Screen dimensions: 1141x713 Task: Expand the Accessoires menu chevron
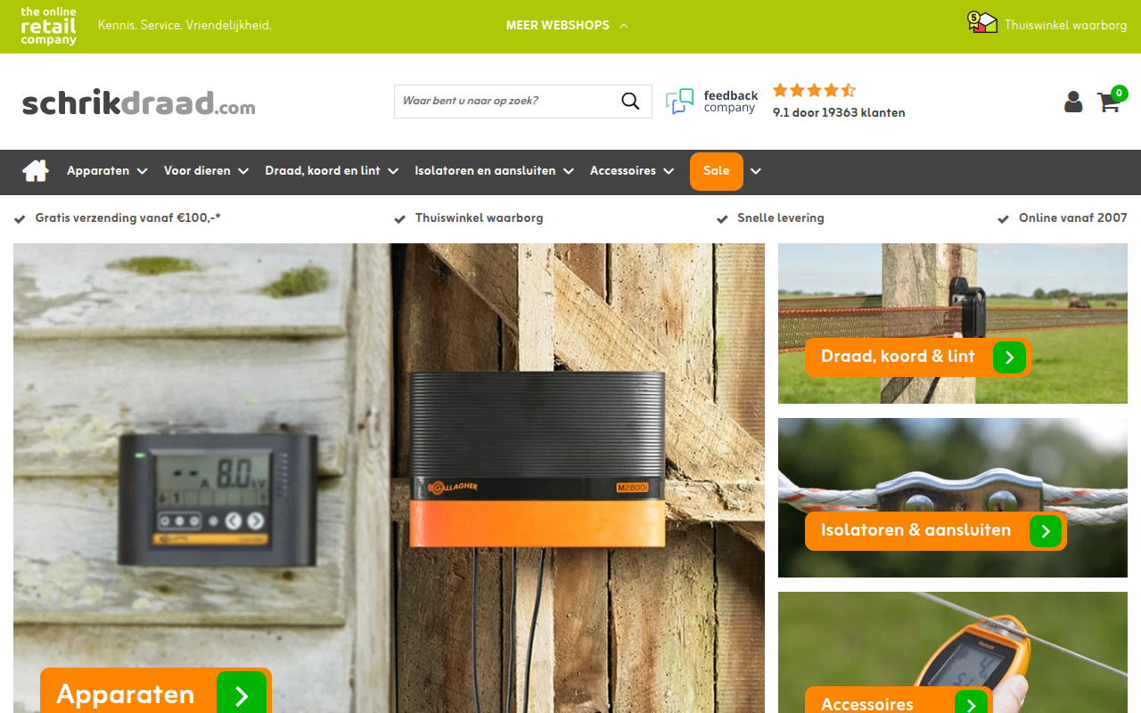click(668, 171)
